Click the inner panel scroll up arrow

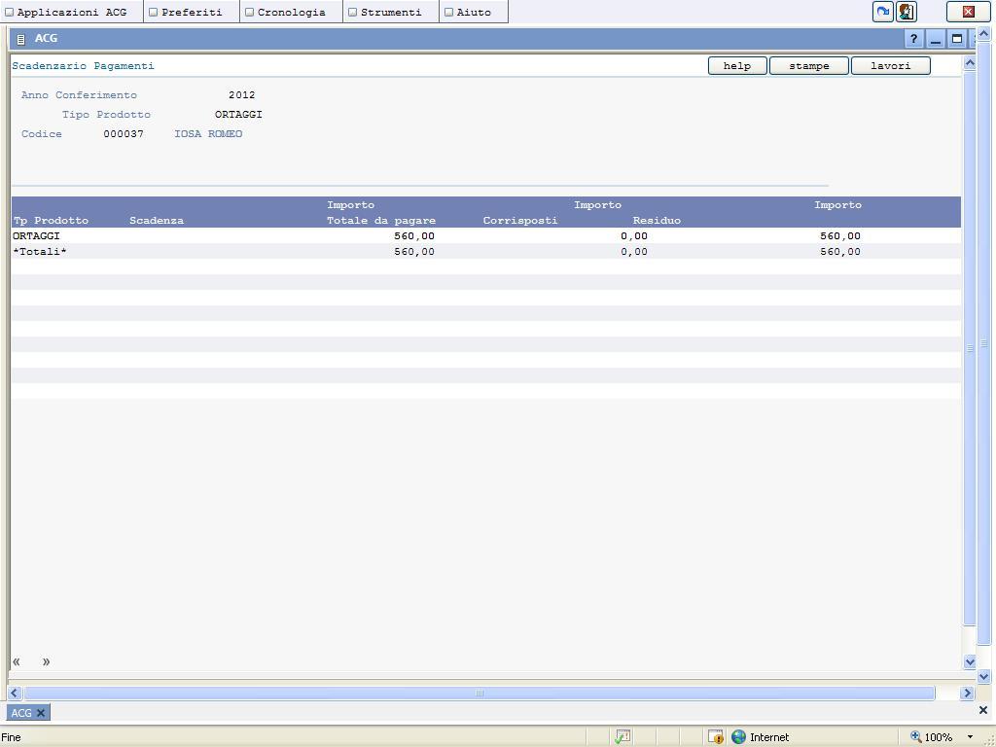coord(970,63)
